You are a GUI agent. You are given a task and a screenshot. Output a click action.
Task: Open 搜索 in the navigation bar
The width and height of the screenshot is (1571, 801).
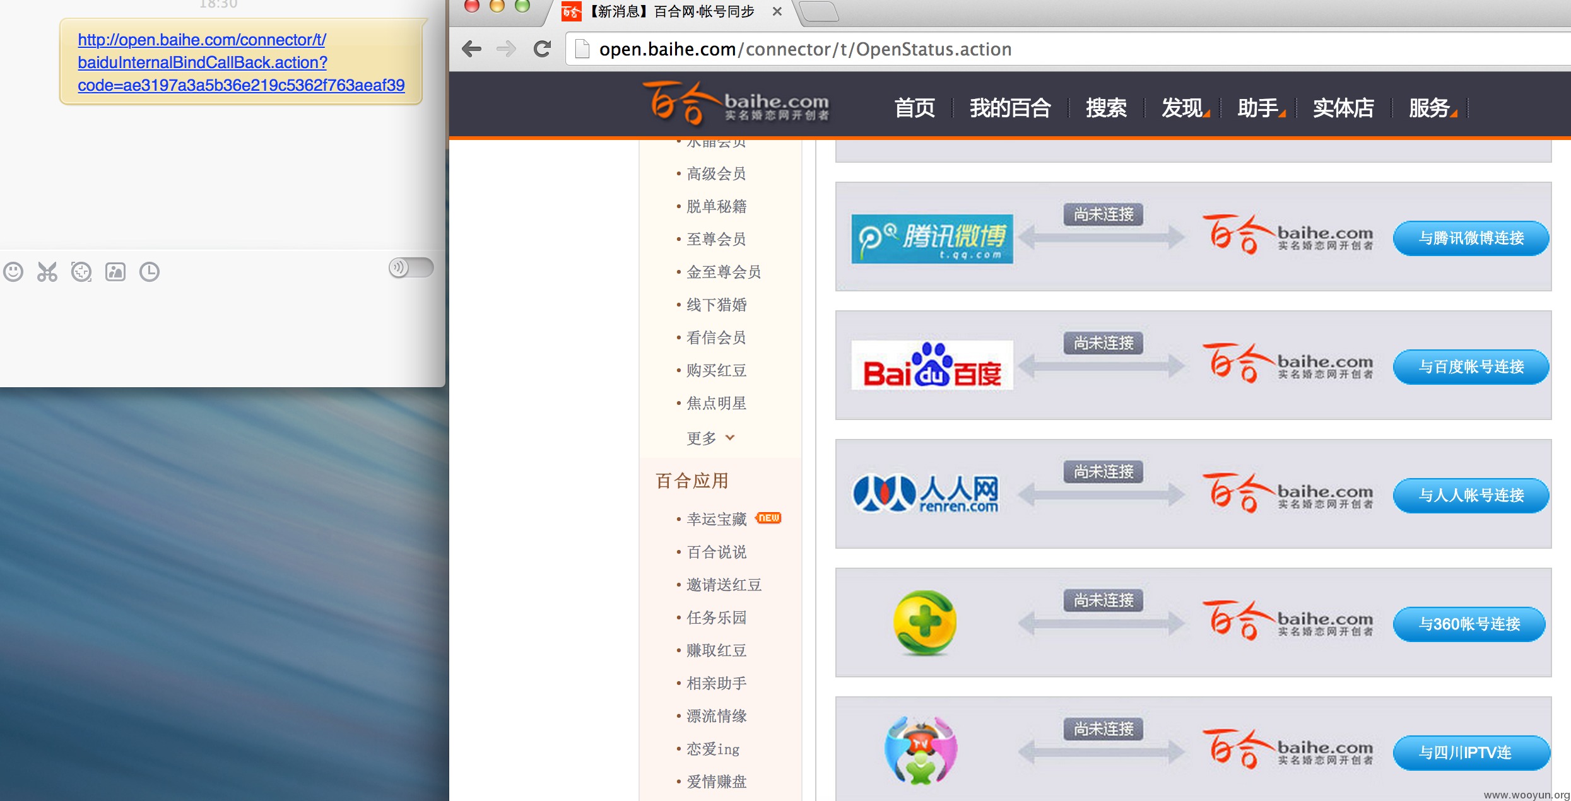pos(1106,108)
